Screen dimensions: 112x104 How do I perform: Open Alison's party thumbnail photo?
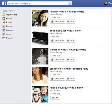[40, 18]
